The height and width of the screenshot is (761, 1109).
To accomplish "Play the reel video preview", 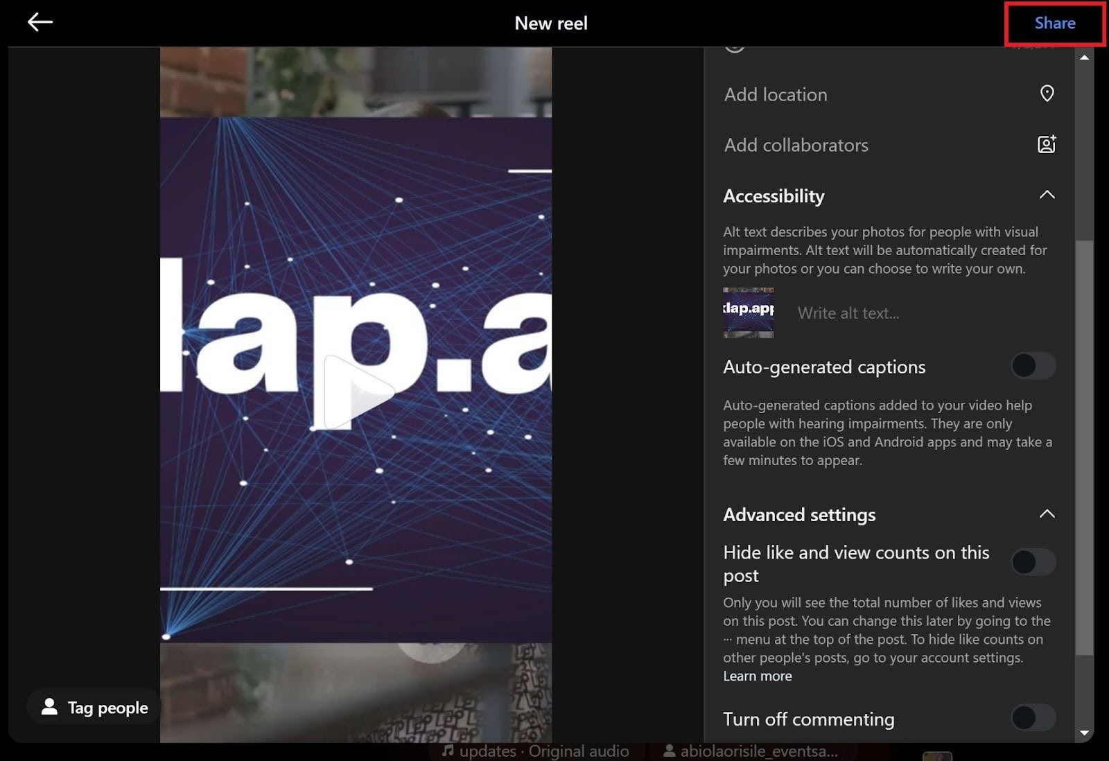I will click(x=356, y=393).
